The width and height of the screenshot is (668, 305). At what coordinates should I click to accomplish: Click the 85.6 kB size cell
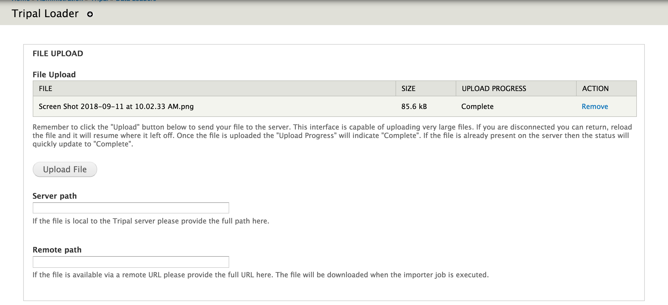pyautogui.click(x=414, y=106)
